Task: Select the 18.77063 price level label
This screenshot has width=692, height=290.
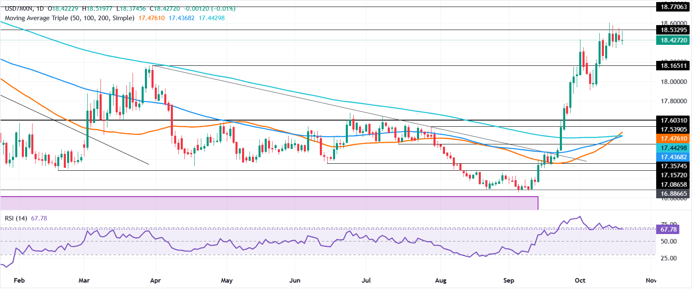Action: click(674, 7)
